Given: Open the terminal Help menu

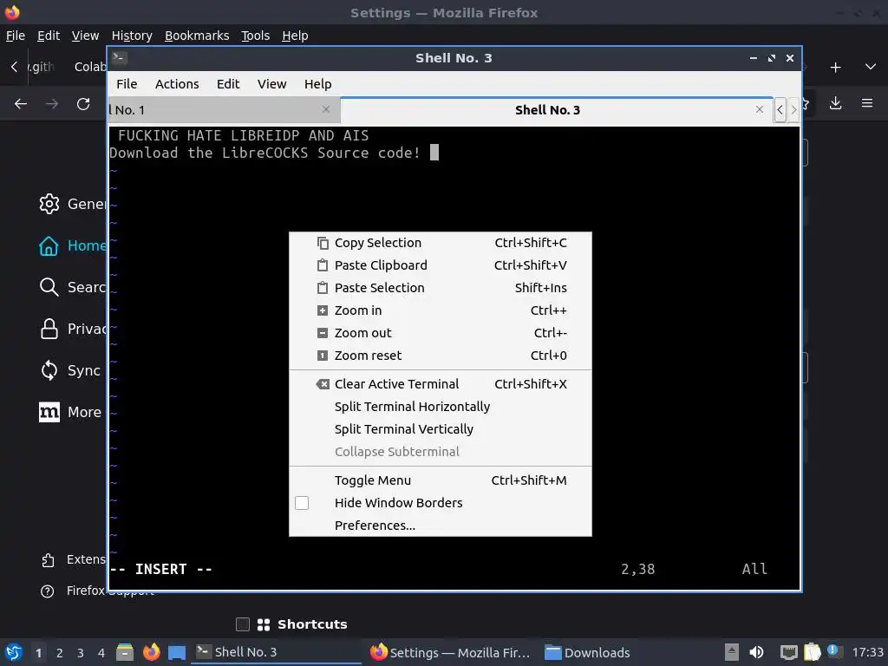Looking at the screenshot, I should pos(317,84).
